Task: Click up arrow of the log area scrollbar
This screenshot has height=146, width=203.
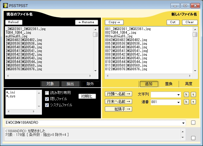Action: [x=183, y=132]
